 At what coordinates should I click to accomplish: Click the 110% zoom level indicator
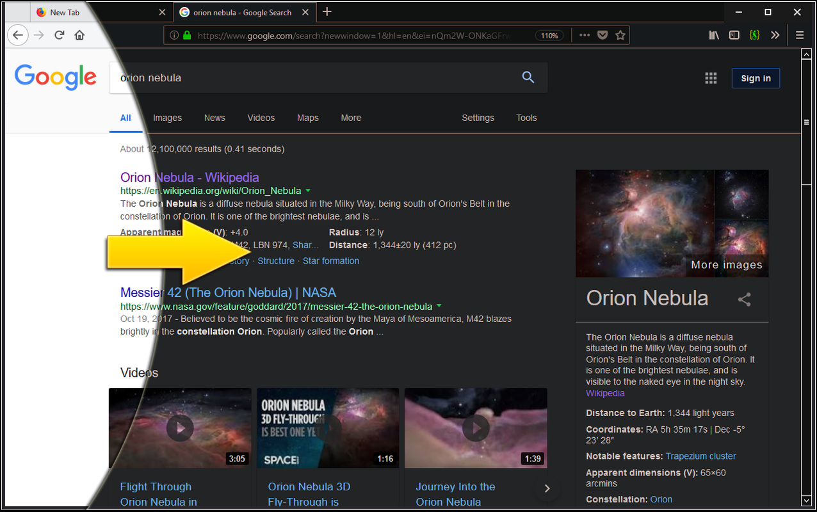pos(549,36)
